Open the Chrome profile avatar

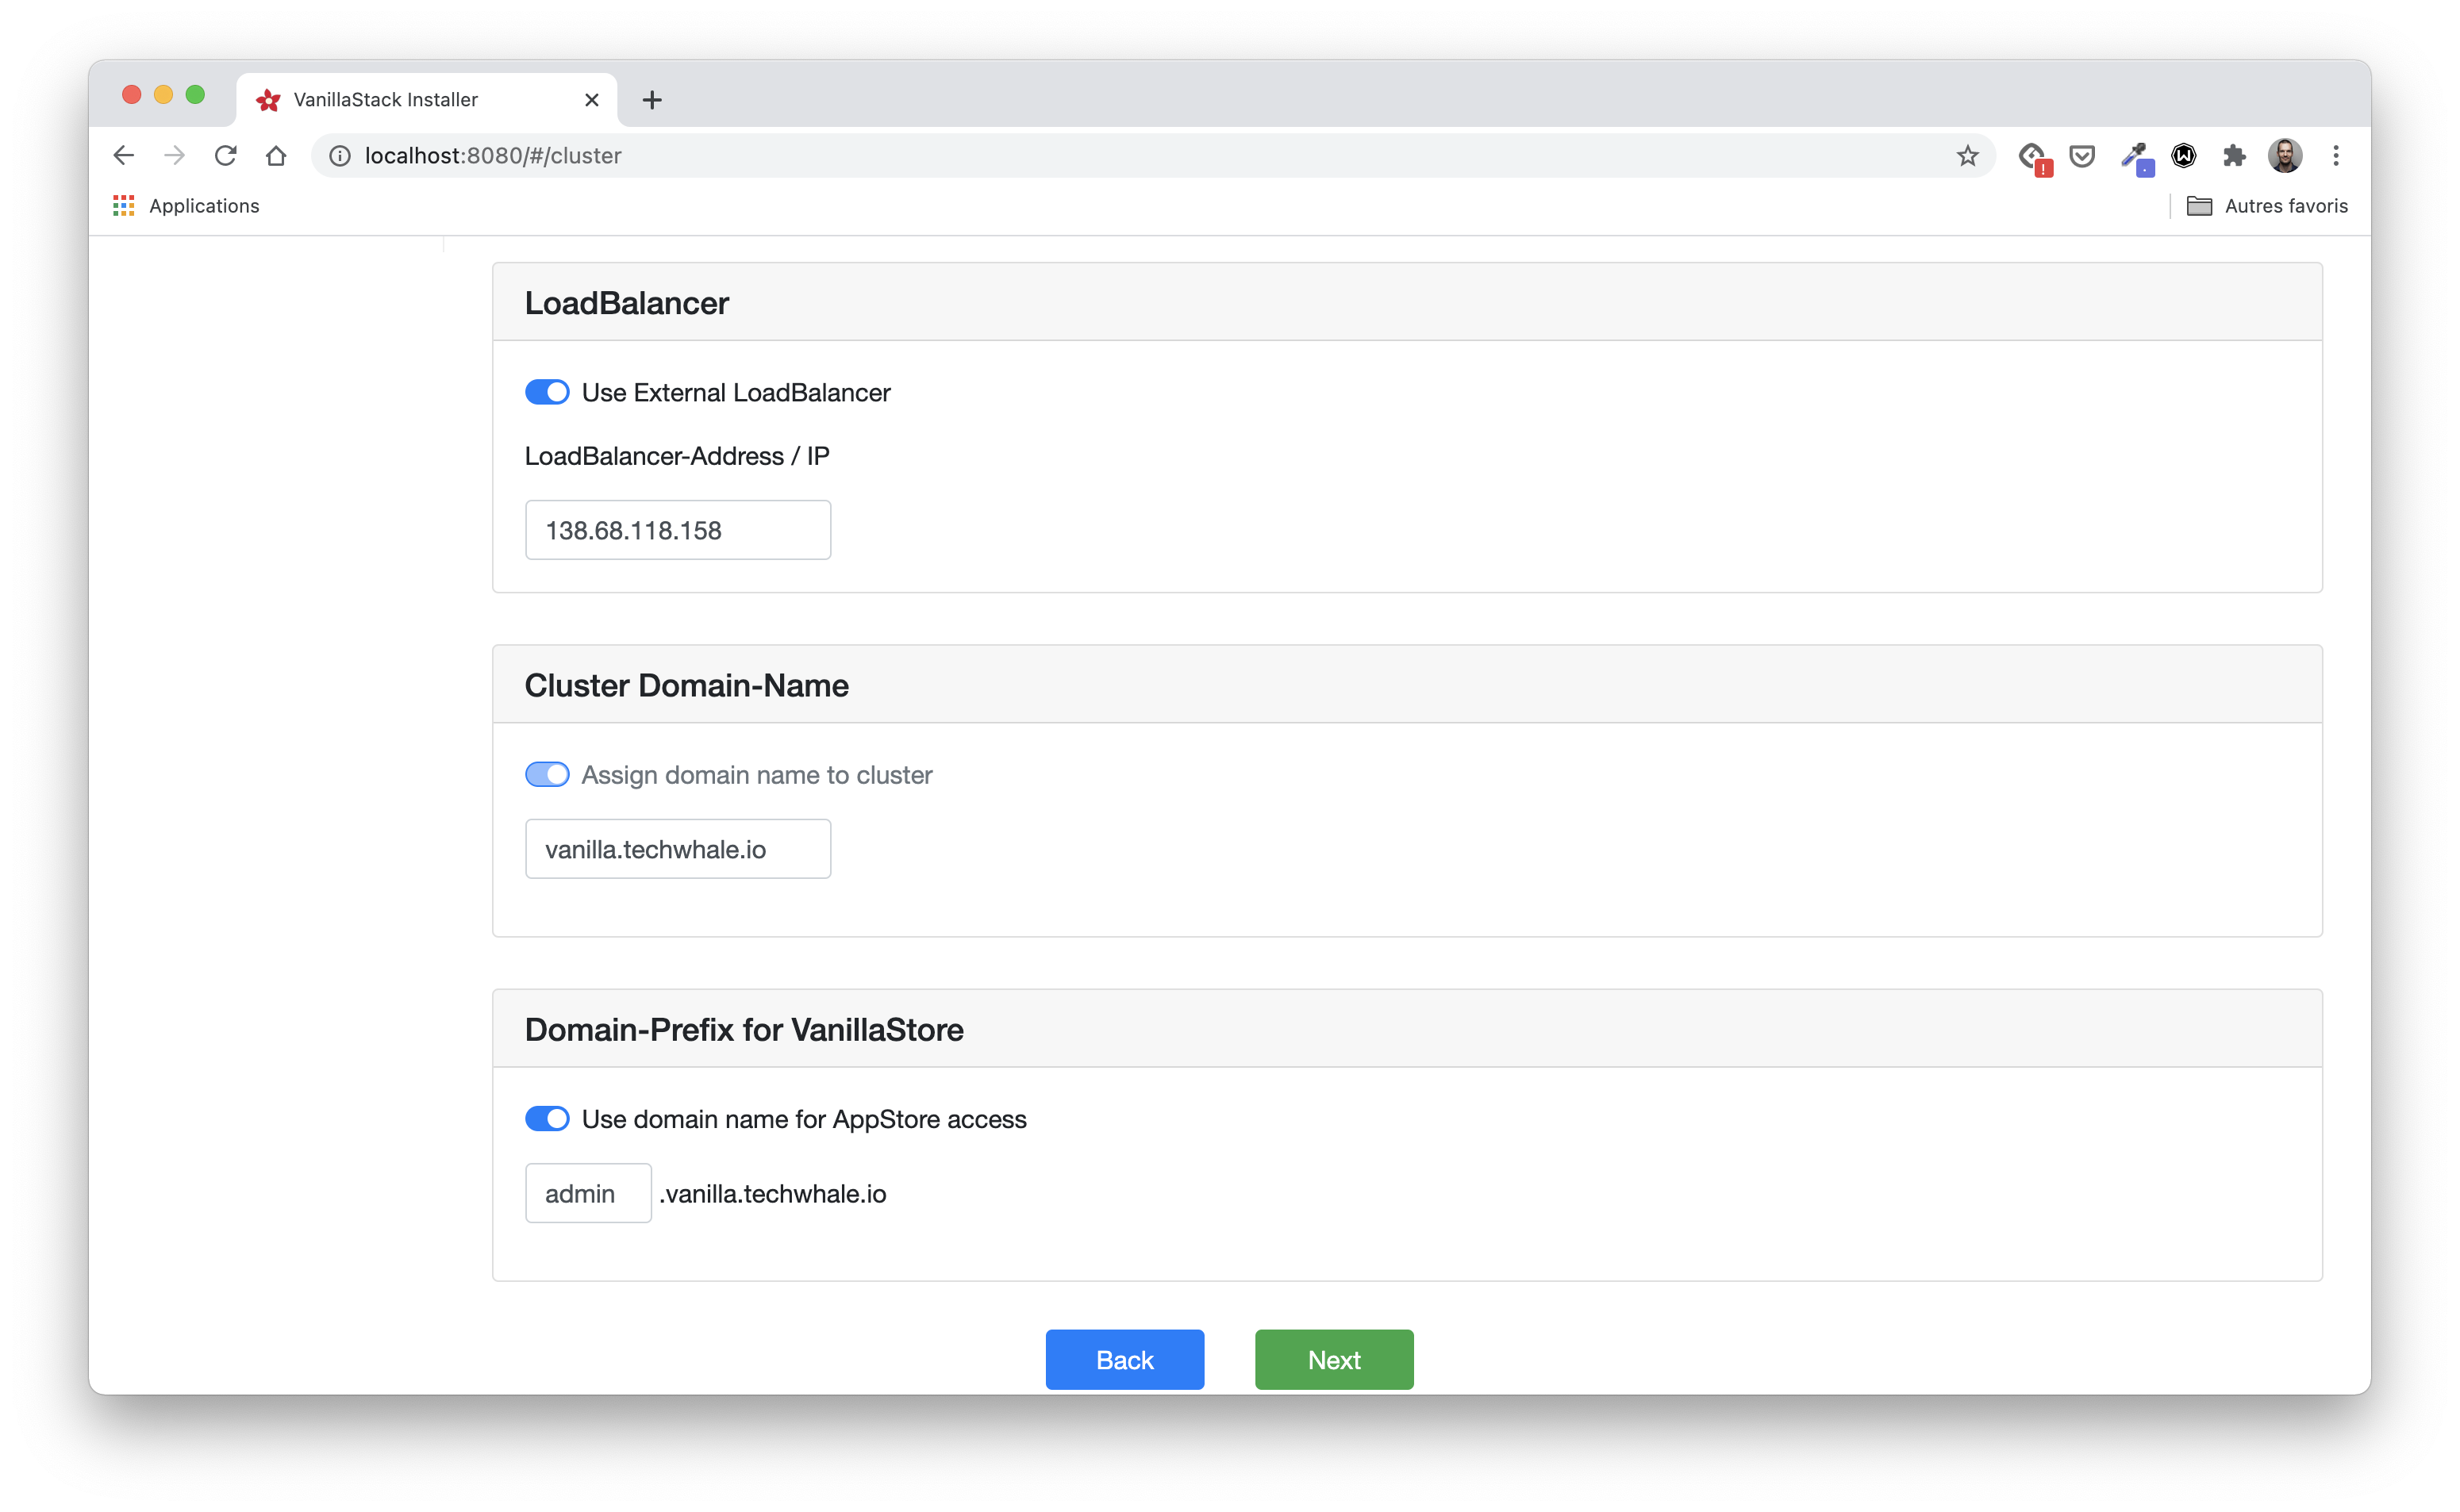click(2284, 156)
